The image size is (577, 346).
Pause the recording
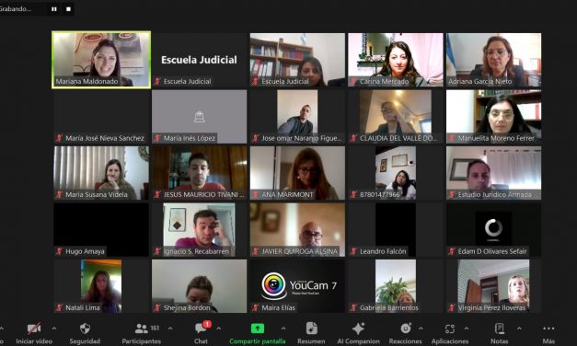click(54, 9)
